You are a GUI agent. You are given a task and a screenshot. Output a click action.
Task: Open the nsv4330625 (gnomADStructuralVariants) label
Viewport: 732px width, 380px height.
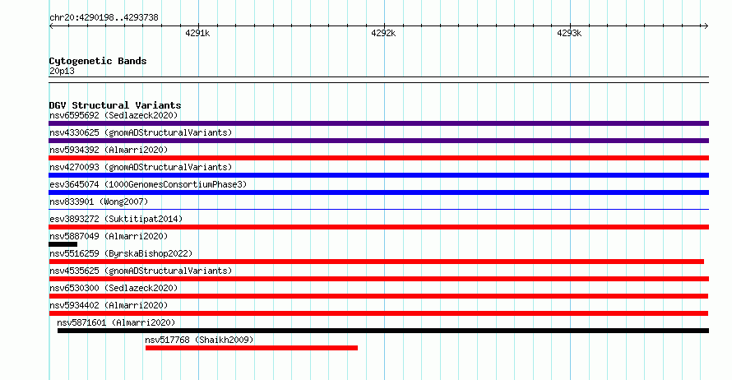coord(141,132)
